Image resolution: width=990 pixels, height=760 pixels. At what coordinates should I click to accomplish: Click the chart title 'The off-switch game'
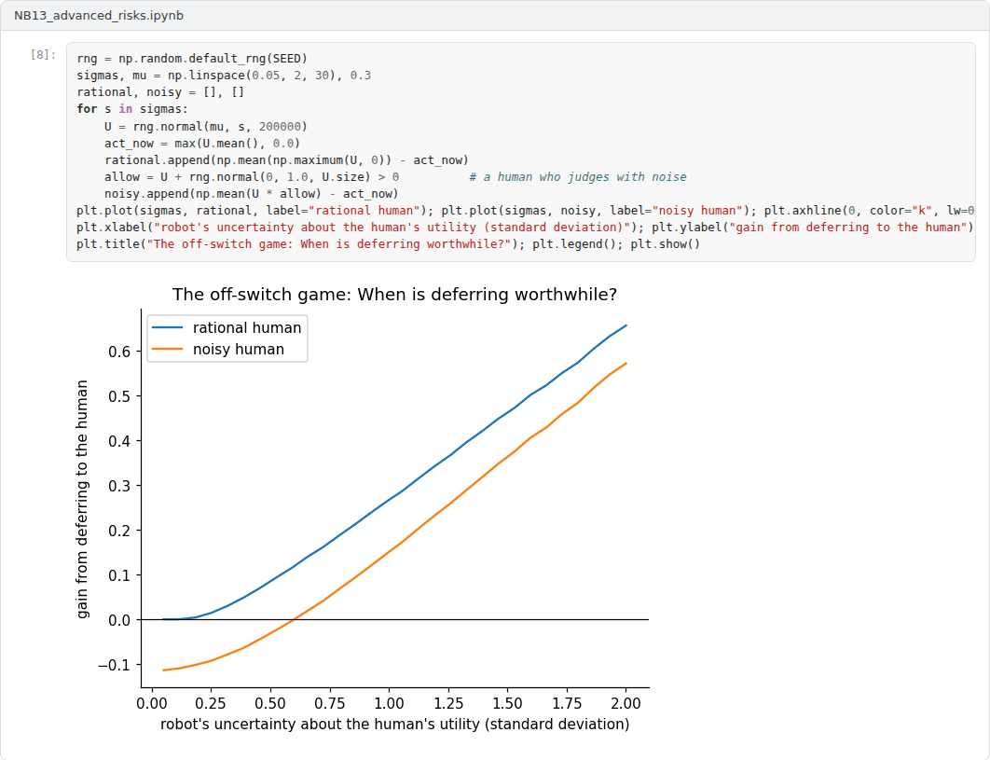[x=394, y=295]
